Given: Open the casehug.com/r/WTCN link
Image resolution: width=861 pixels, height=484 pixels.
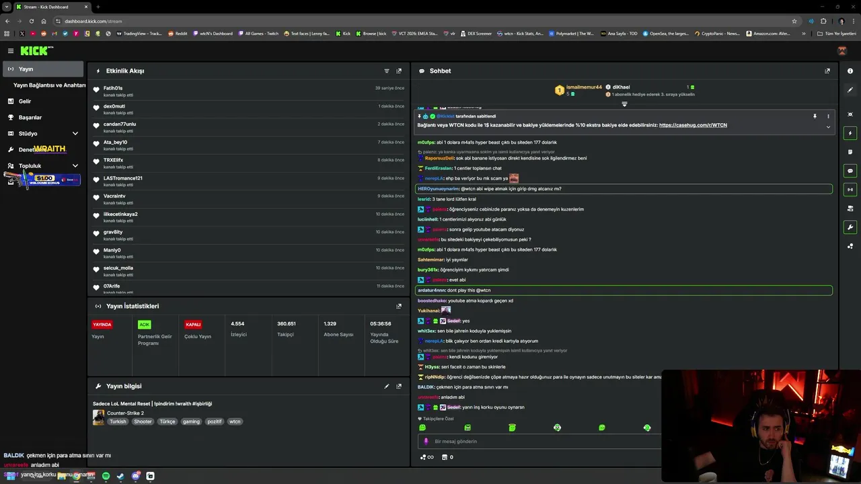Looking at the screenshot, I should pos(693,125).
